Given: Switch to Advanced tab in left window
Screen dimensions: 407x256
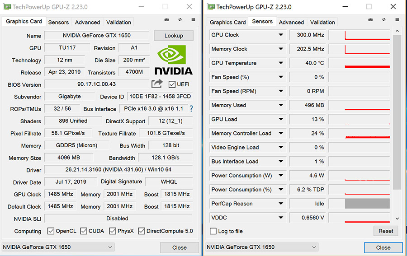Looking at the screenshot, I should (87, 22).
